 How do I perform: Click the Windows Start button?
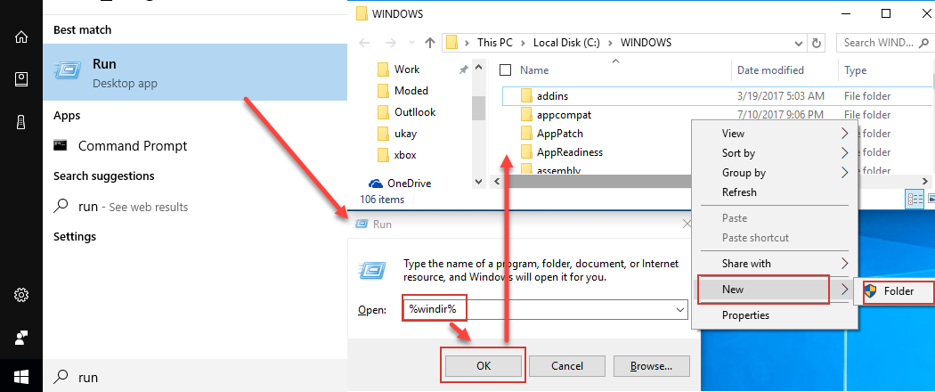click(x=20, y=376)
